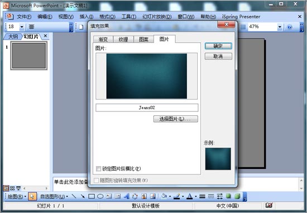Expand the AutoShapes (自选图形) menu
Image resolution: width=307 pixels, height=213 pixels.
tap(54, 196)
